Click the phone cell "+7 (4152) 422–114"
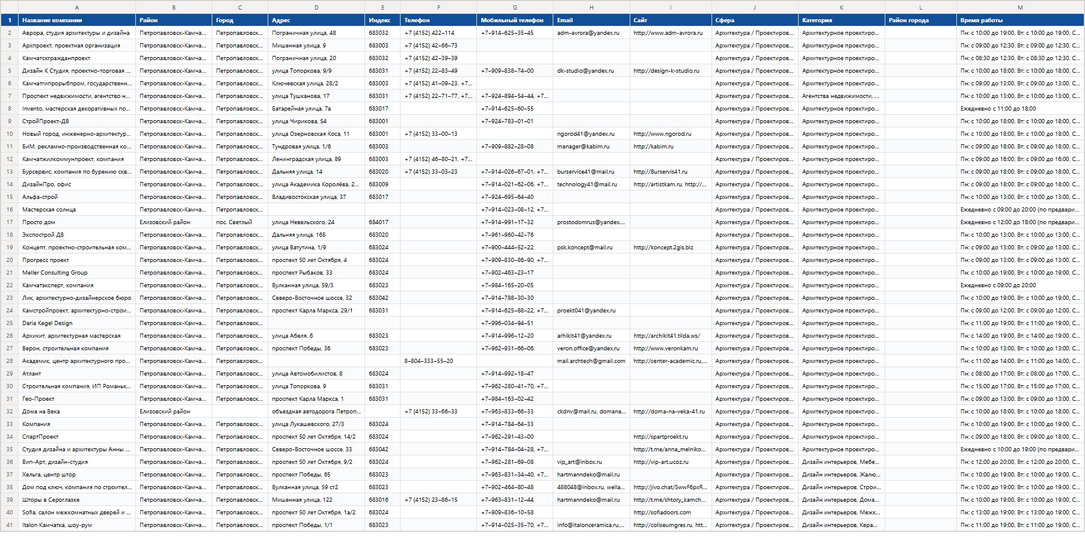The width and height of the screenshot is (1085, 542). tap(438, 32)
